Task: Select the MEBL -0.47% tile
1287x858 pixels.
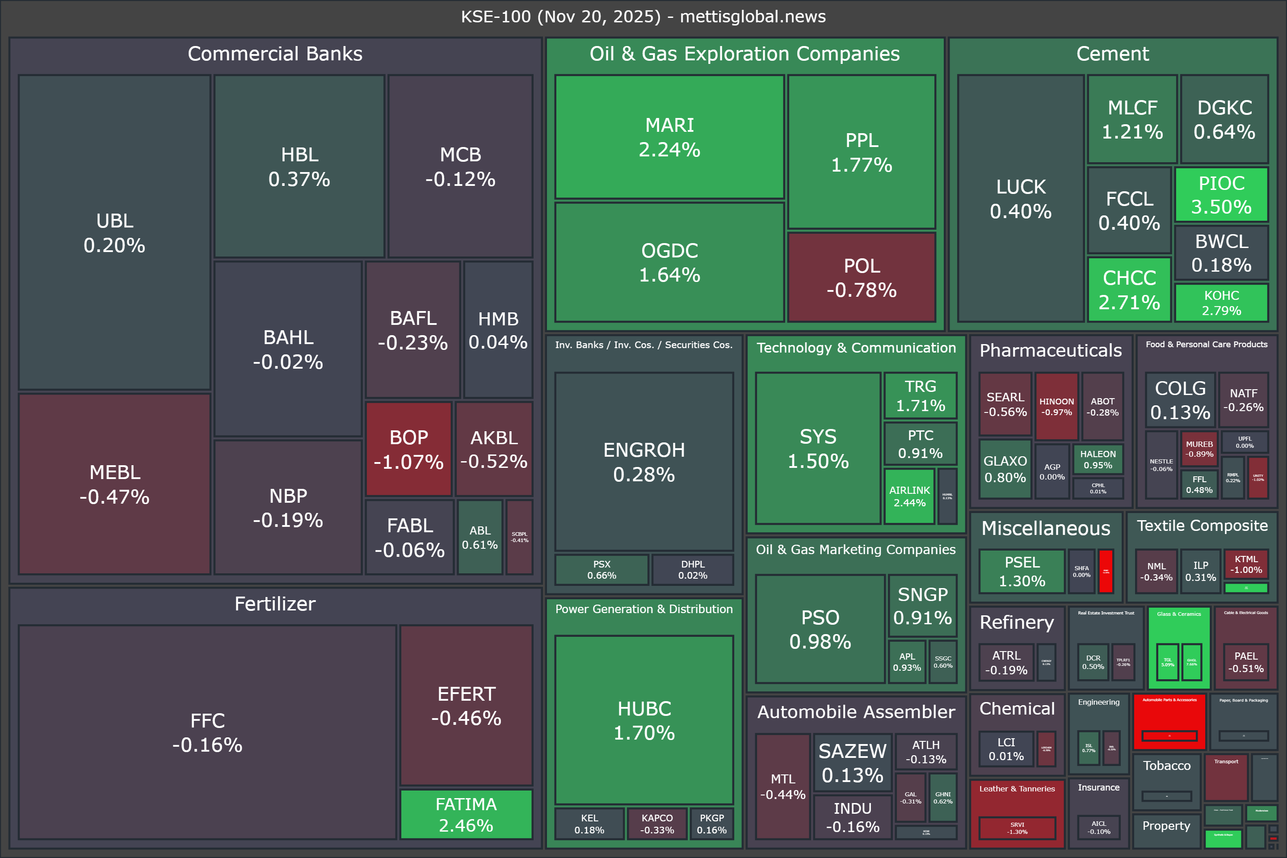Action: tap(114, 484)
